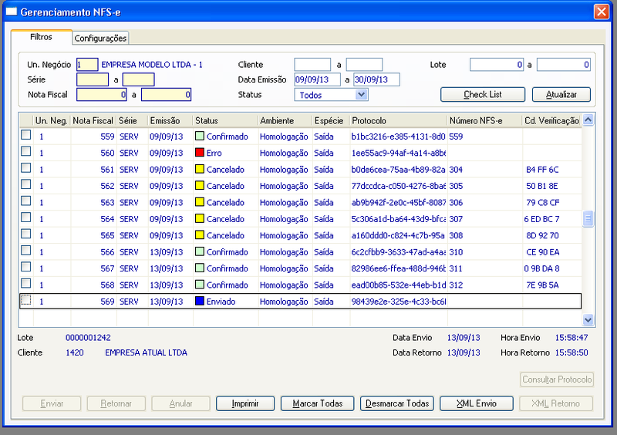The width and height of the screenshot is (617, 435).
Task: Close the Gerenciamento NFS-e window
Action: (602, 12)
